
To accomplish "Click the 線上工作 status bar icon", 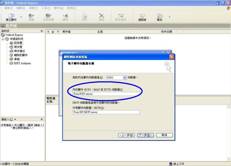I will coord(171,164).
